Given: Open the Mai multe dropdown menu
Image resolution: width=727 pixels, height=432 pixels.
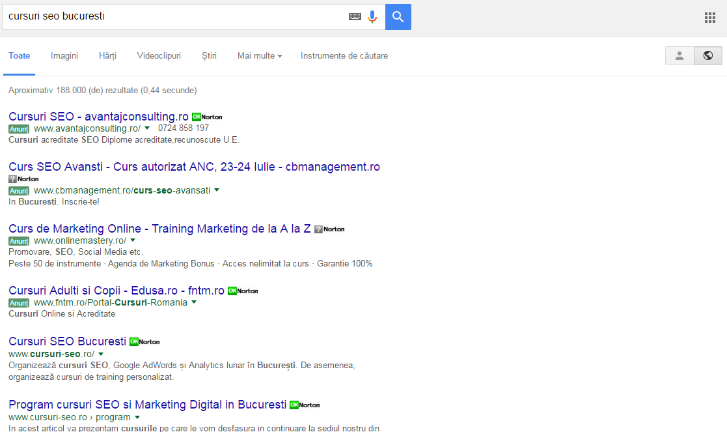Looking at the screenshot, I should tap(260, 55).
